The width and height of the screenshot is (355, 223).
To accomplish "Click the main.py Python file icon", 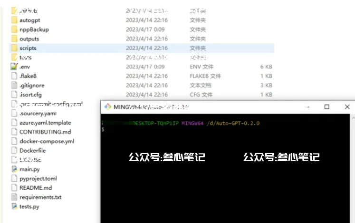I will tap(14, 169).
